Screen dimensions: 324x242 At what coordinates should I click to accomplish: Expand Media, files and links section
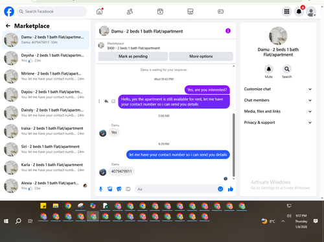(278, 112)
